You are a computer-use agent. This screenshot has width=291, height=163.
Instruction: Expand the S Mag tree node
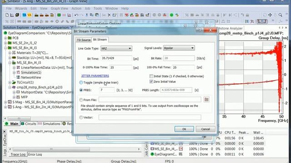(5, 102)
